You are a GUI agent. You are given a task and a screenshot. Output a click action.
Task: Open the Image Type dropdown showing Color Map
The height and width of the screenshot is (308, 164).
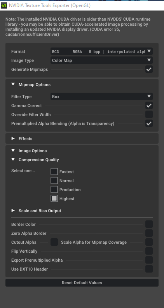[101, 60]
